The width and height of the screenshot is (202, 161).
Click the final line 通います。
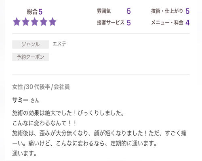click(x=24, y=153)
